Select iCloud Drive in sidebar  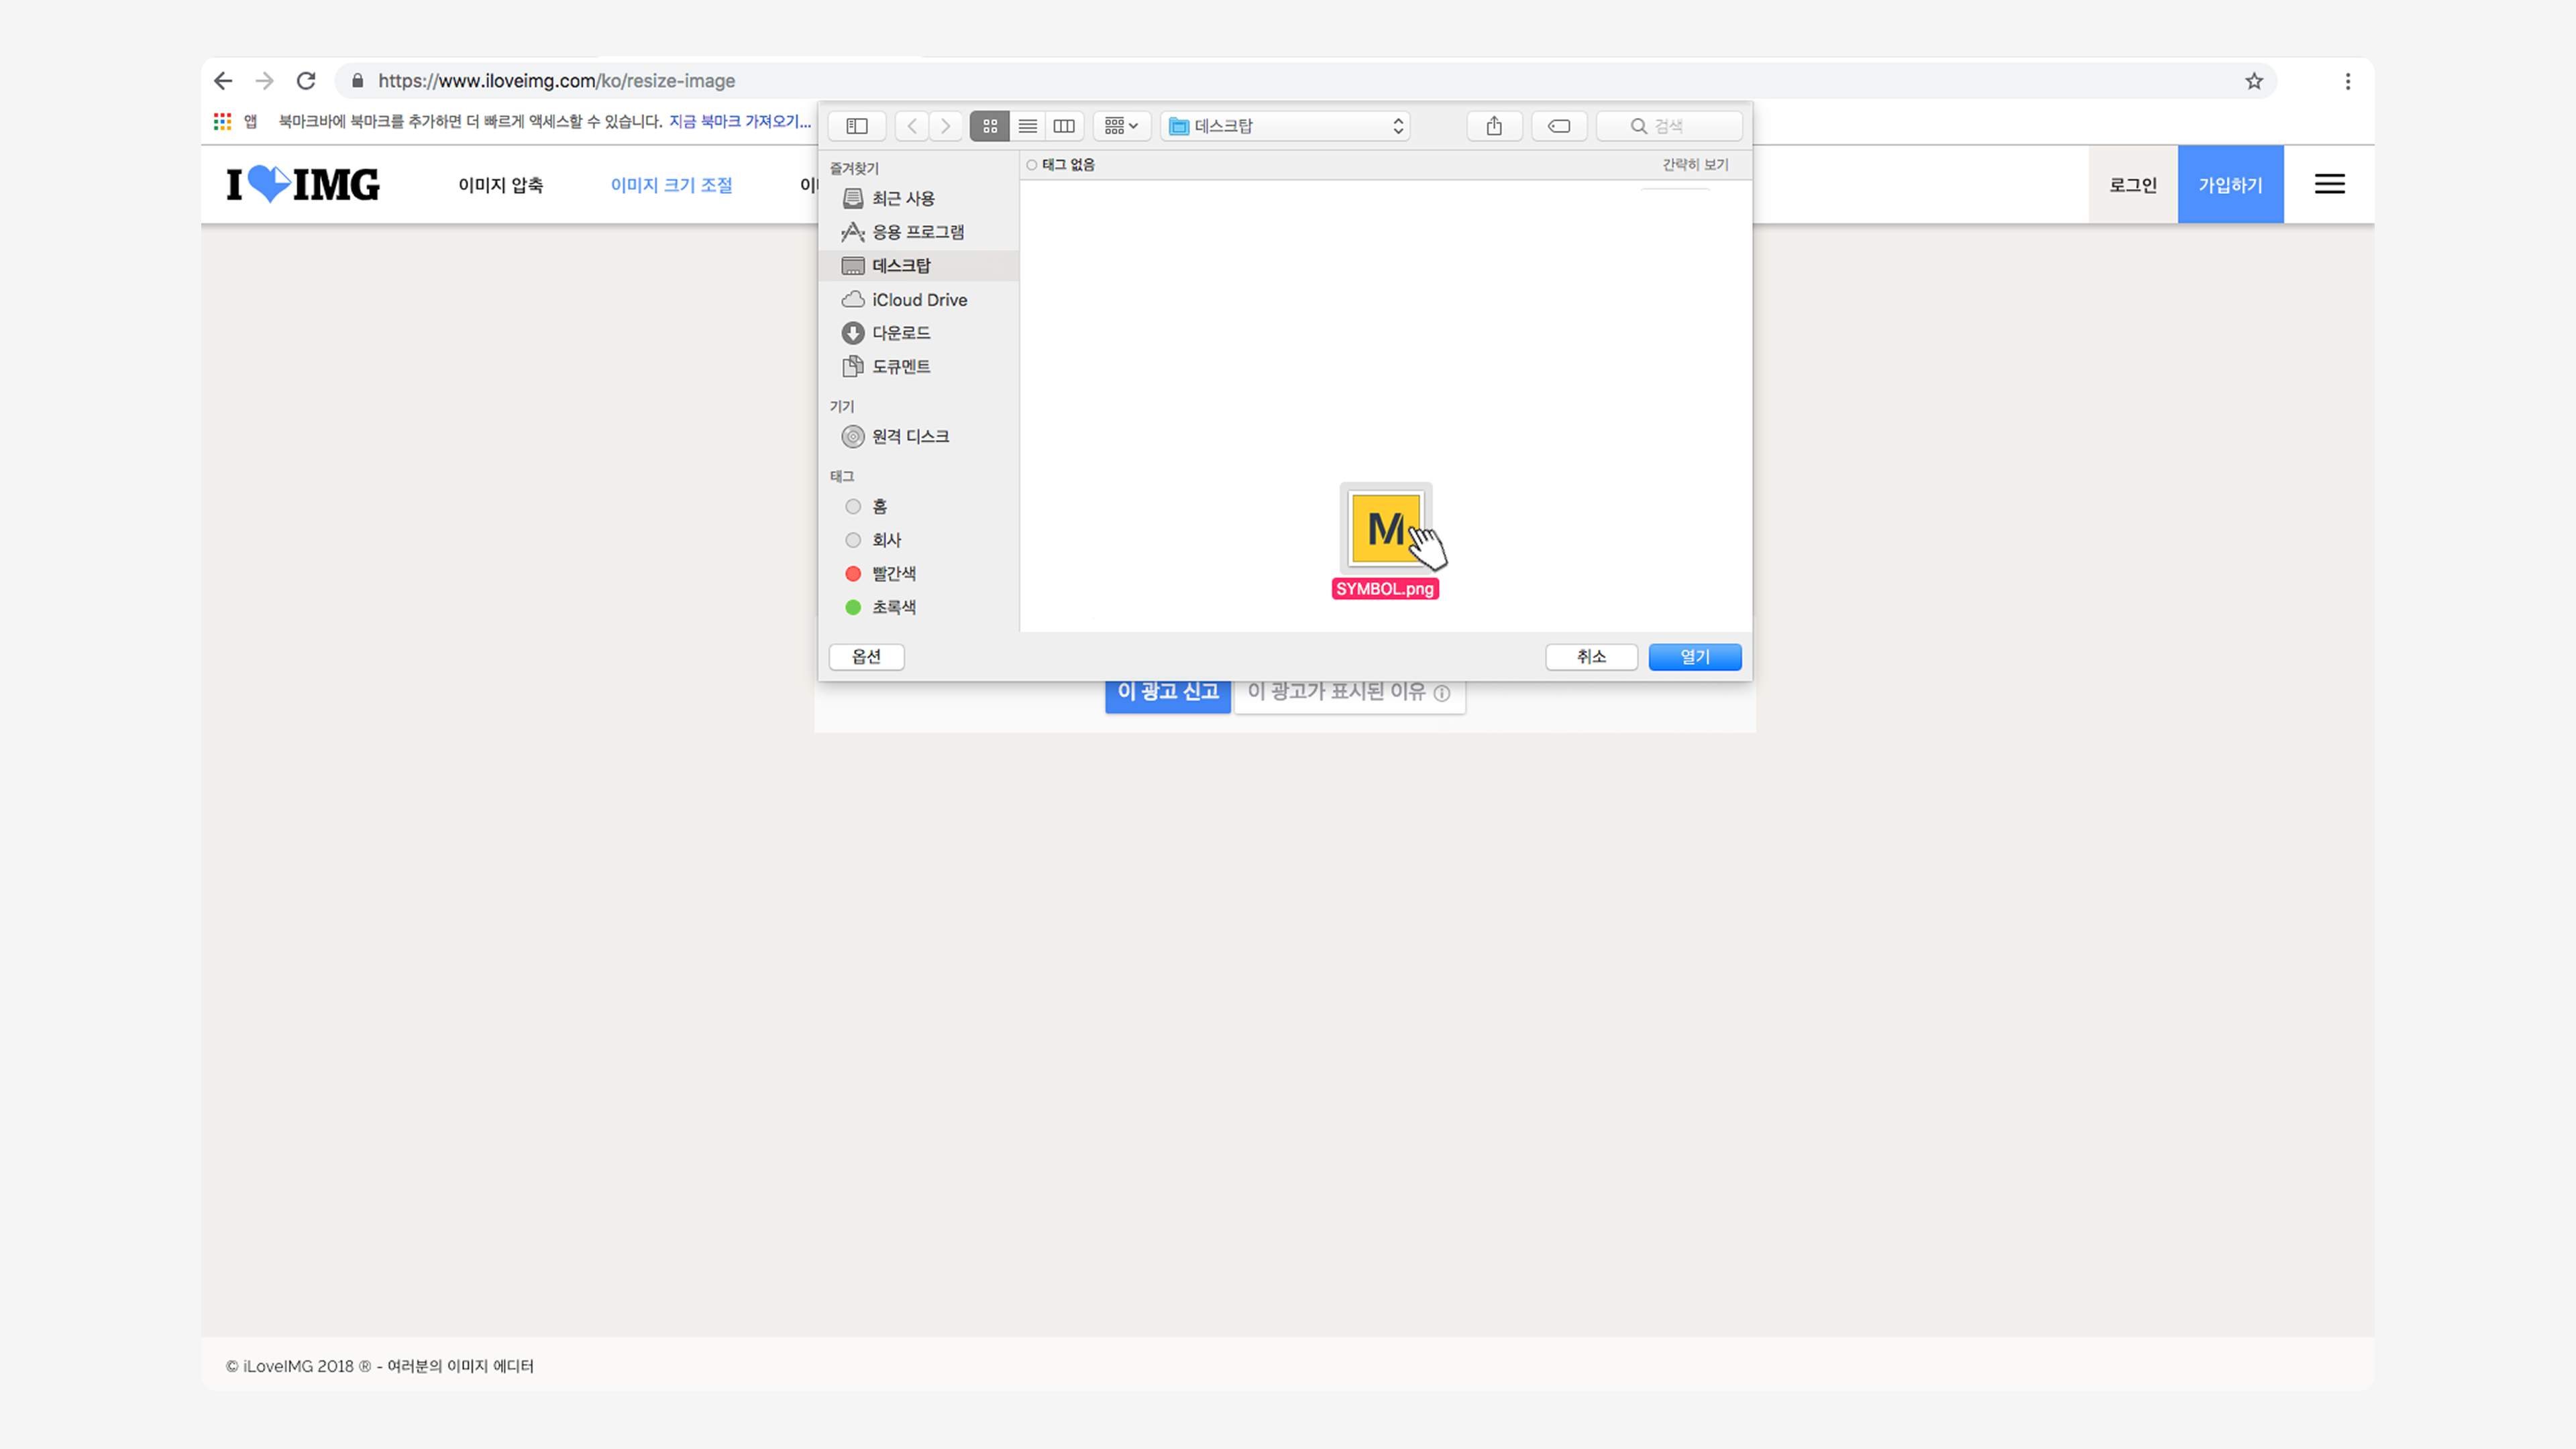pyautogui.click(x=918, y=299)
